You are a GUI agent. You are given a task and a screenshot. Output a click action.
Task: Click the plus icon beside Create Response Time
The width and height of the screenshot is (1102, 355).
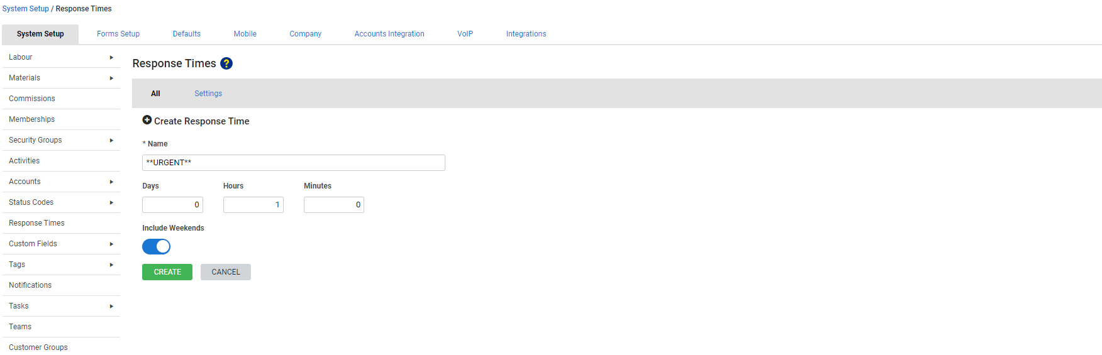tap(147, 120)
